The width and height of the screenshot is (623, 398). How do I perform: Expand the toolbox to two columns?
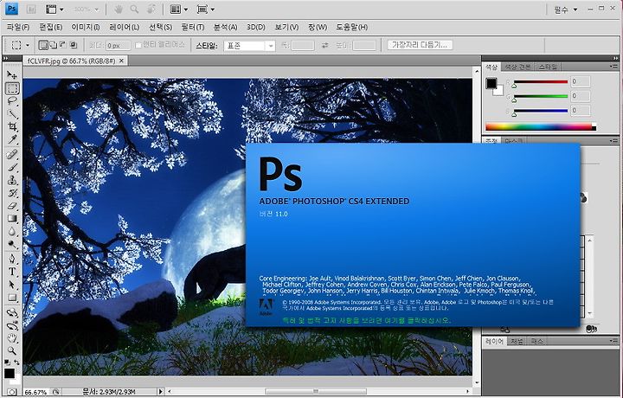(5, 58)
